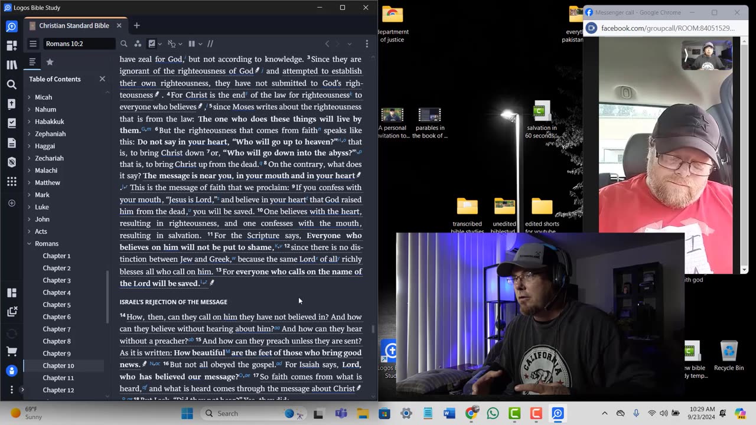Open the Zechariah entry in contents
This screenshot has width=756, height=425.
[49, 158]
